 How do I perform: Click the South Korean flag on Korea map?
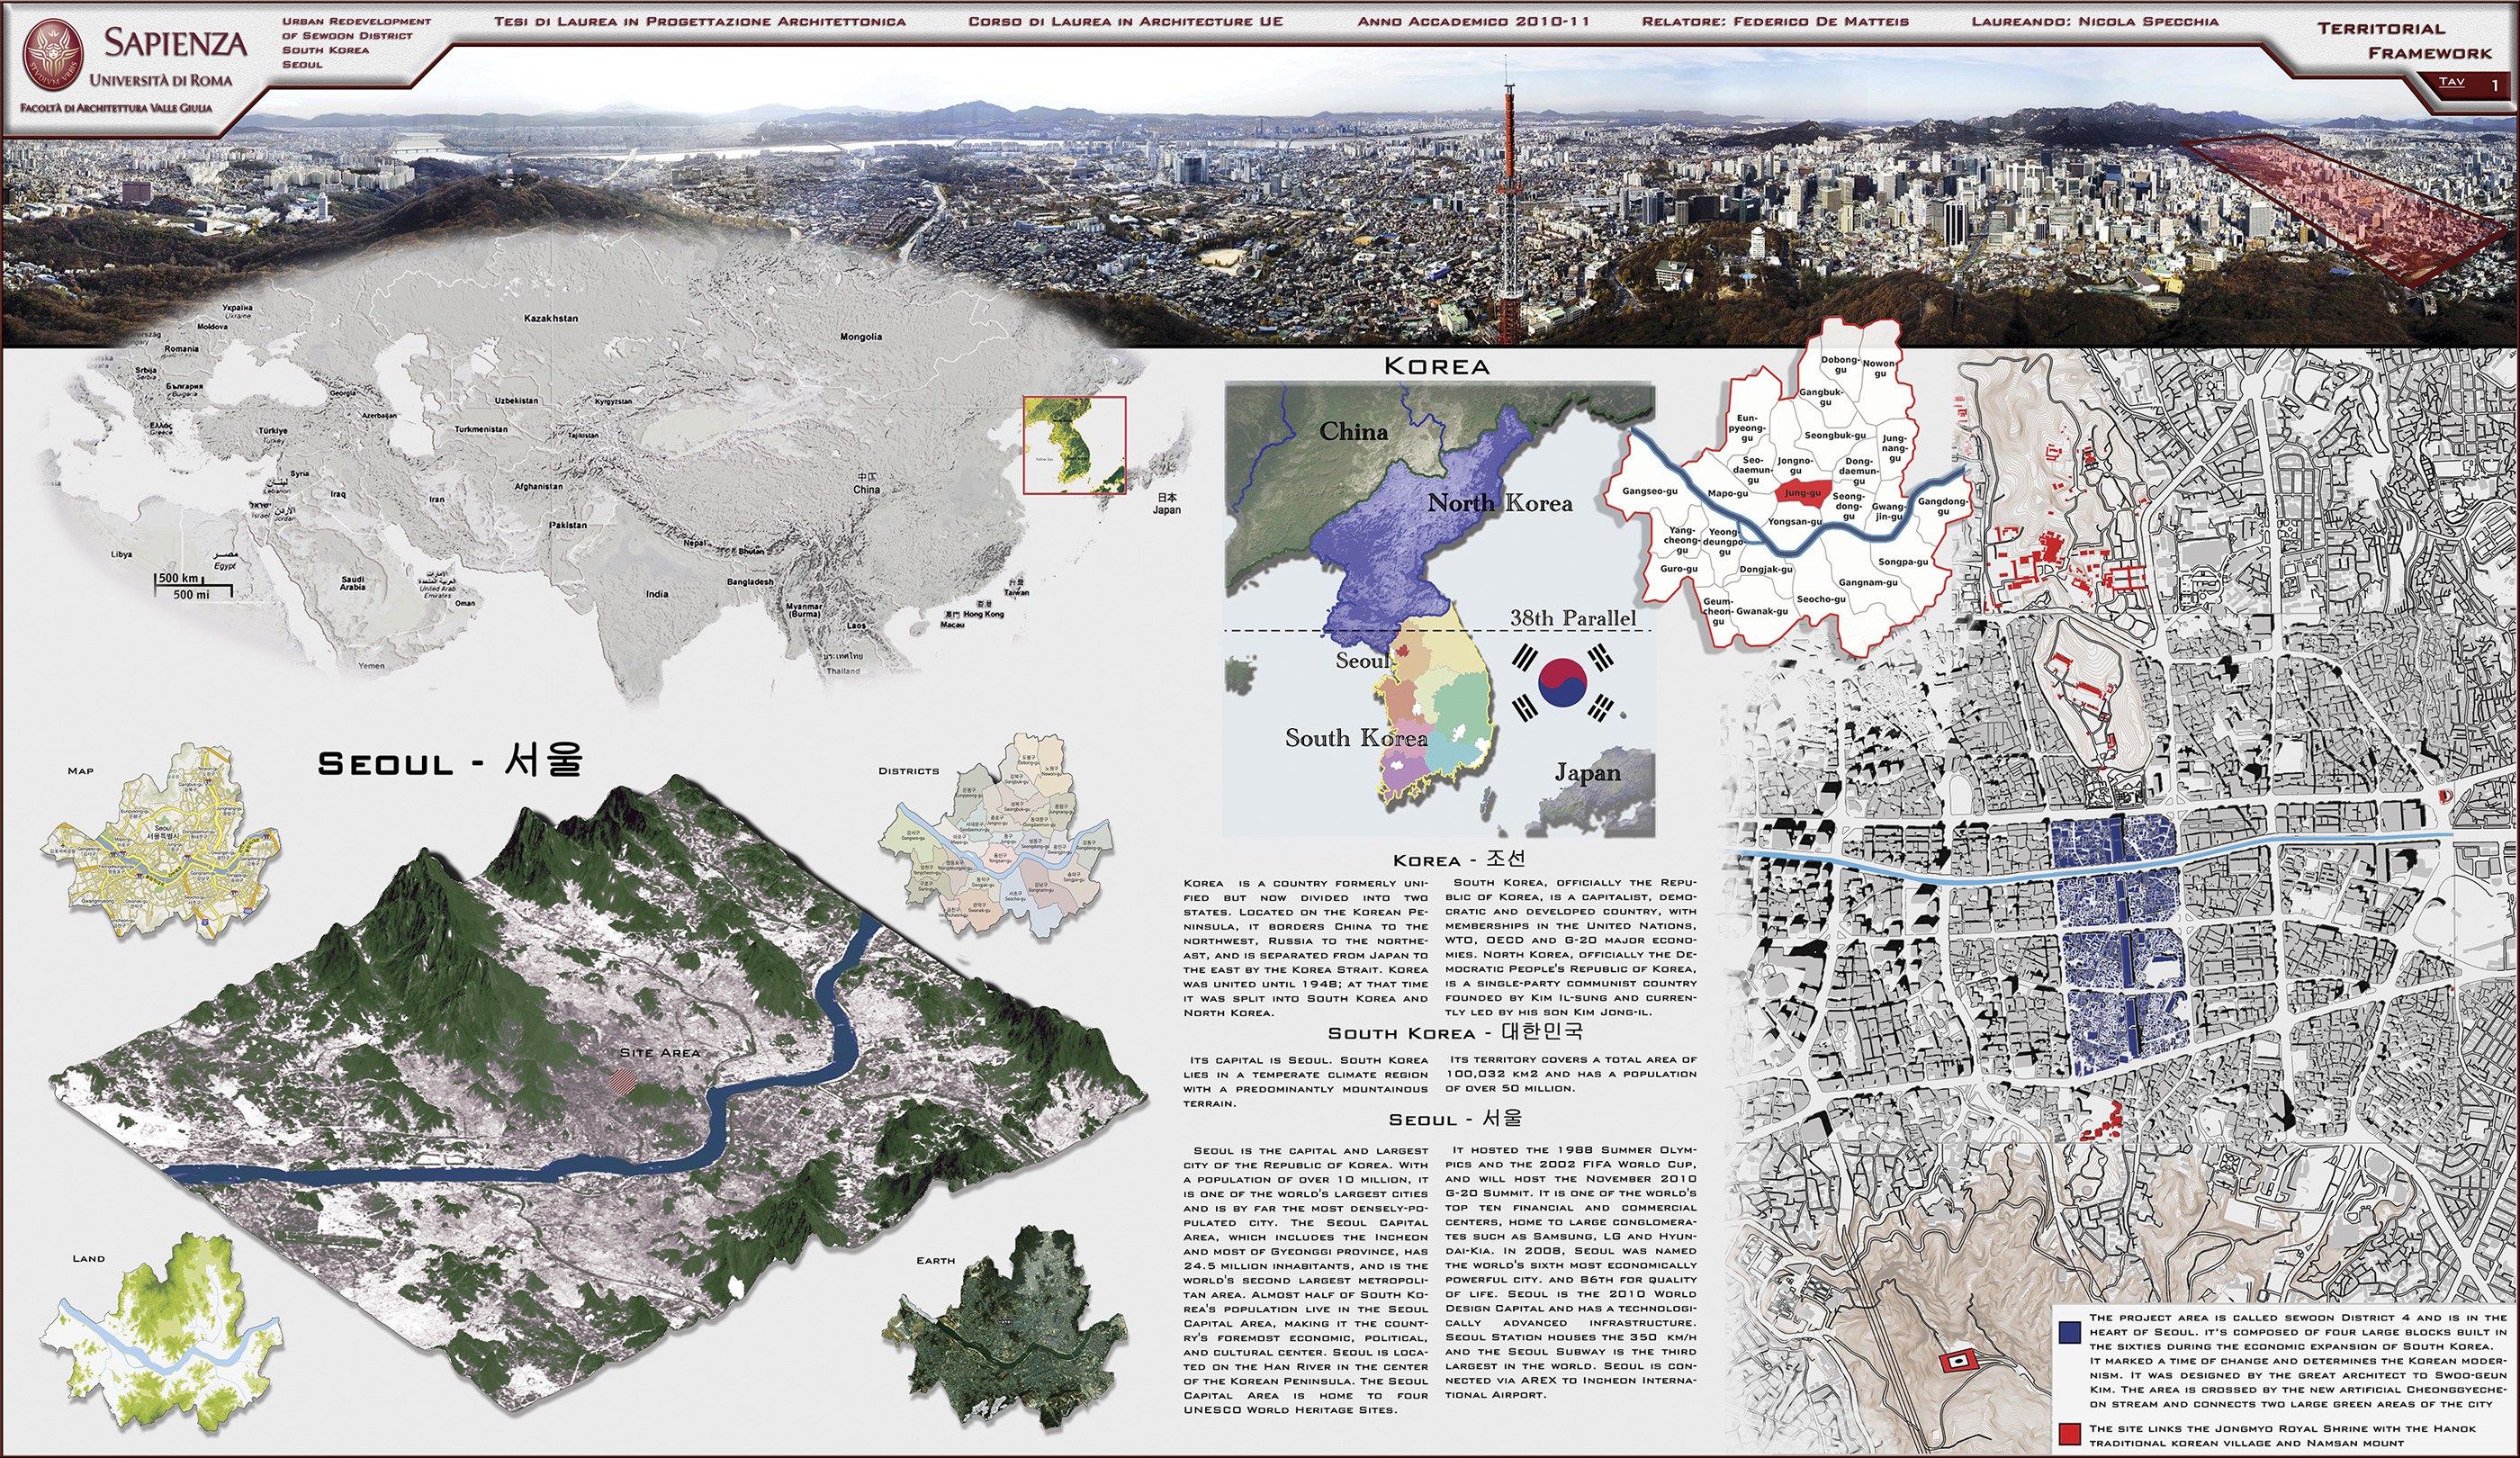(x=1562, y=683)
